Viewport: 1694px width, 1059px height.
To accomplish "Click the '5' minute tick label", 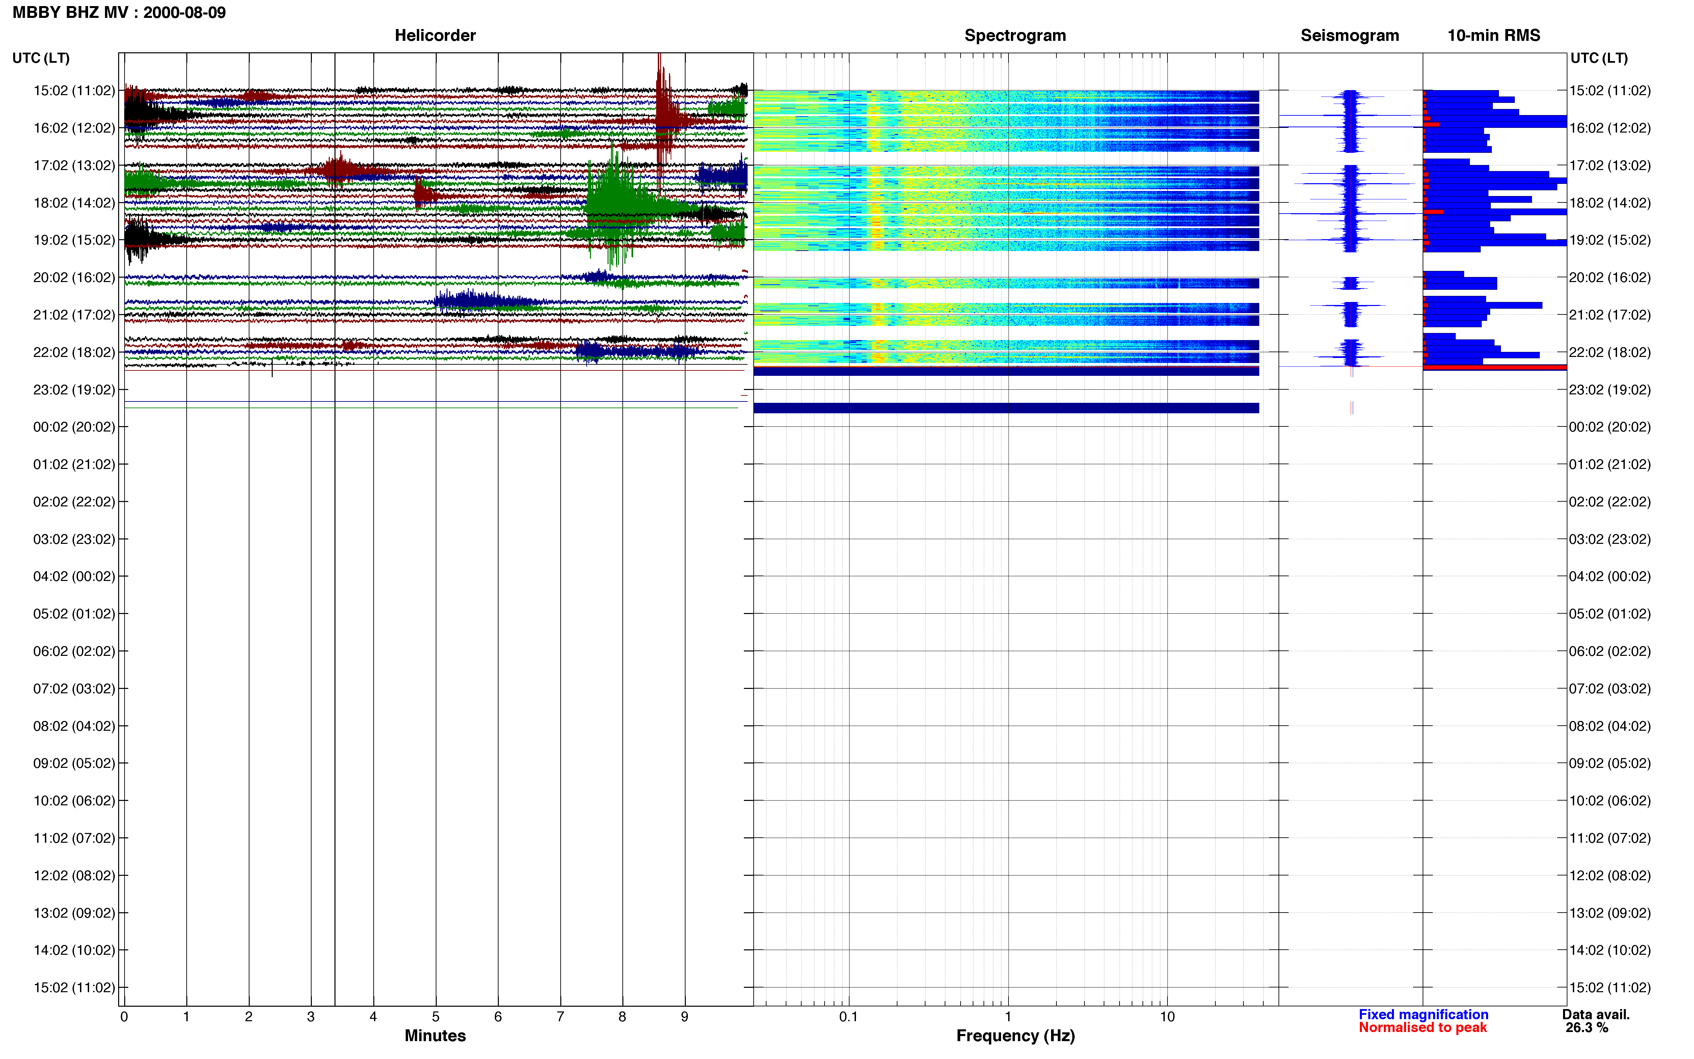I will click(436, 1016).
